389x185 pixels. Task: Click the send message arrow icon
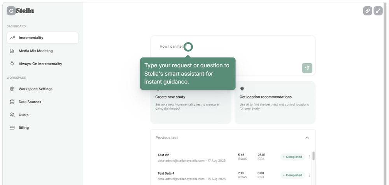pos(307,68)
